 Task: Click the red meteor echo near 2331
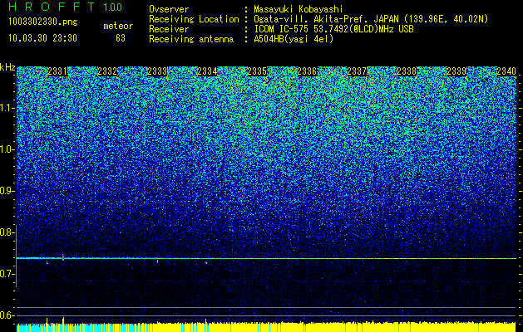(62, 257)
